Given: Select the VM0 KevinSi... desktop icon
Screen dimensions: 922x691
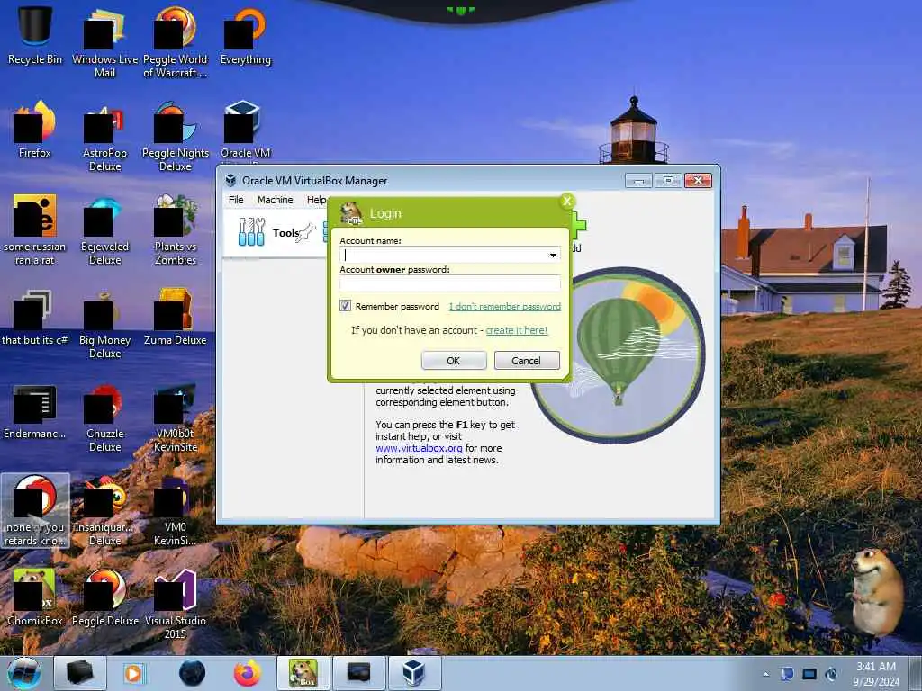Looking at the screenshot, I should tap(175, 511).
